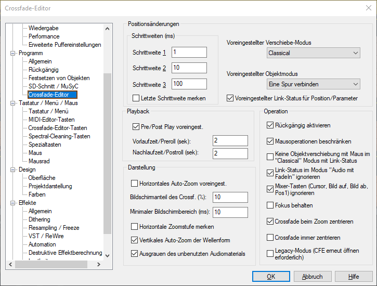Uncheck Rückgängig aktivieren option
Viewport: 377px width, 286px height.
[270, 125]
